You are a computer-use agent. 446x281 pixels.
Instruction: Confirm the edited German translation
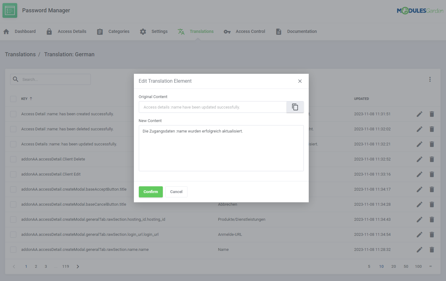tap(151, 192)
